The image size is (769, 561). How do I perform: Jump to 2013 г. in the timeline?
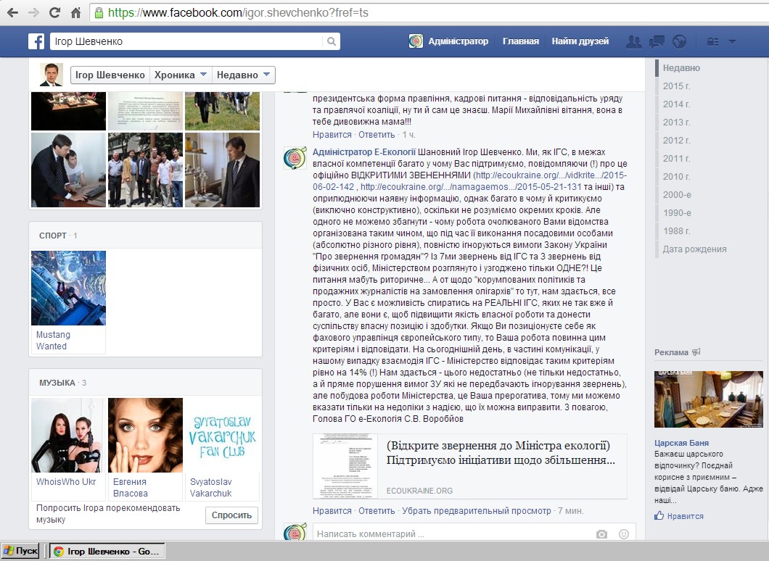point(676,122)
